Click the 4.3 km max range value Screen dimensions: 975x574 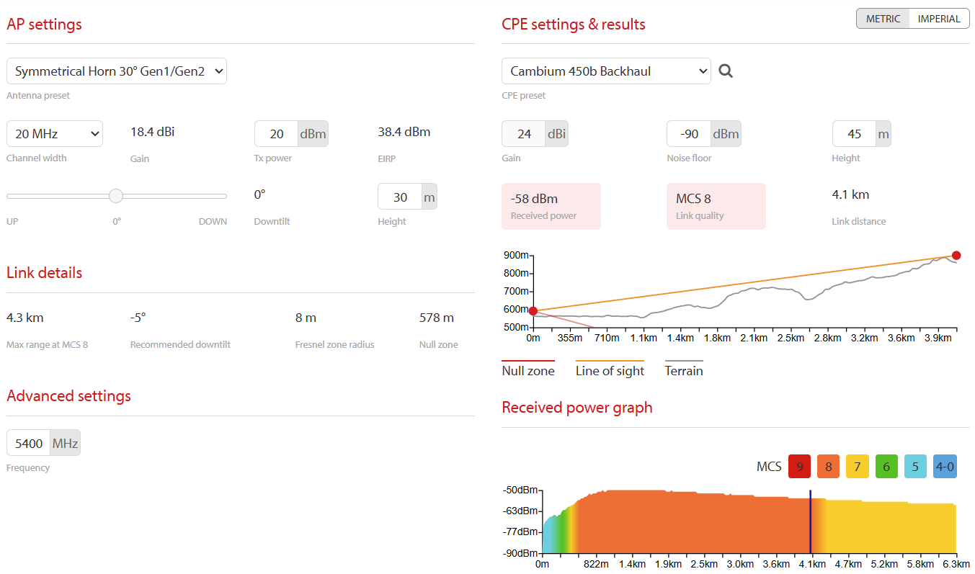click(25, 318)
